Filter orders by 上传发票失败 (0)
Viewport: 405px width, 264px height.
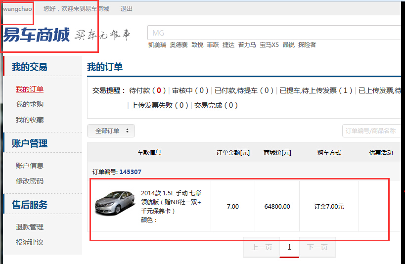click(x=160, y=105)
